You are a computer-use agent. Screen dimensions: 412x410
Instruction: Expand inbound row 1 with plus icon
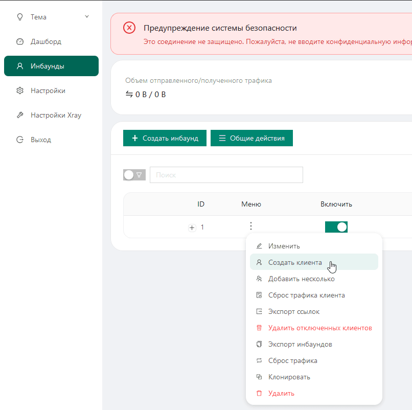(192, 228)
